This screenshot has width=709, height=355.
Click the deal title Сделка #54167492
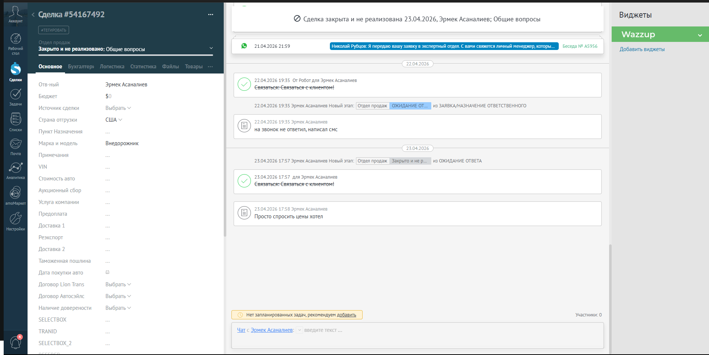pos(72,14)
